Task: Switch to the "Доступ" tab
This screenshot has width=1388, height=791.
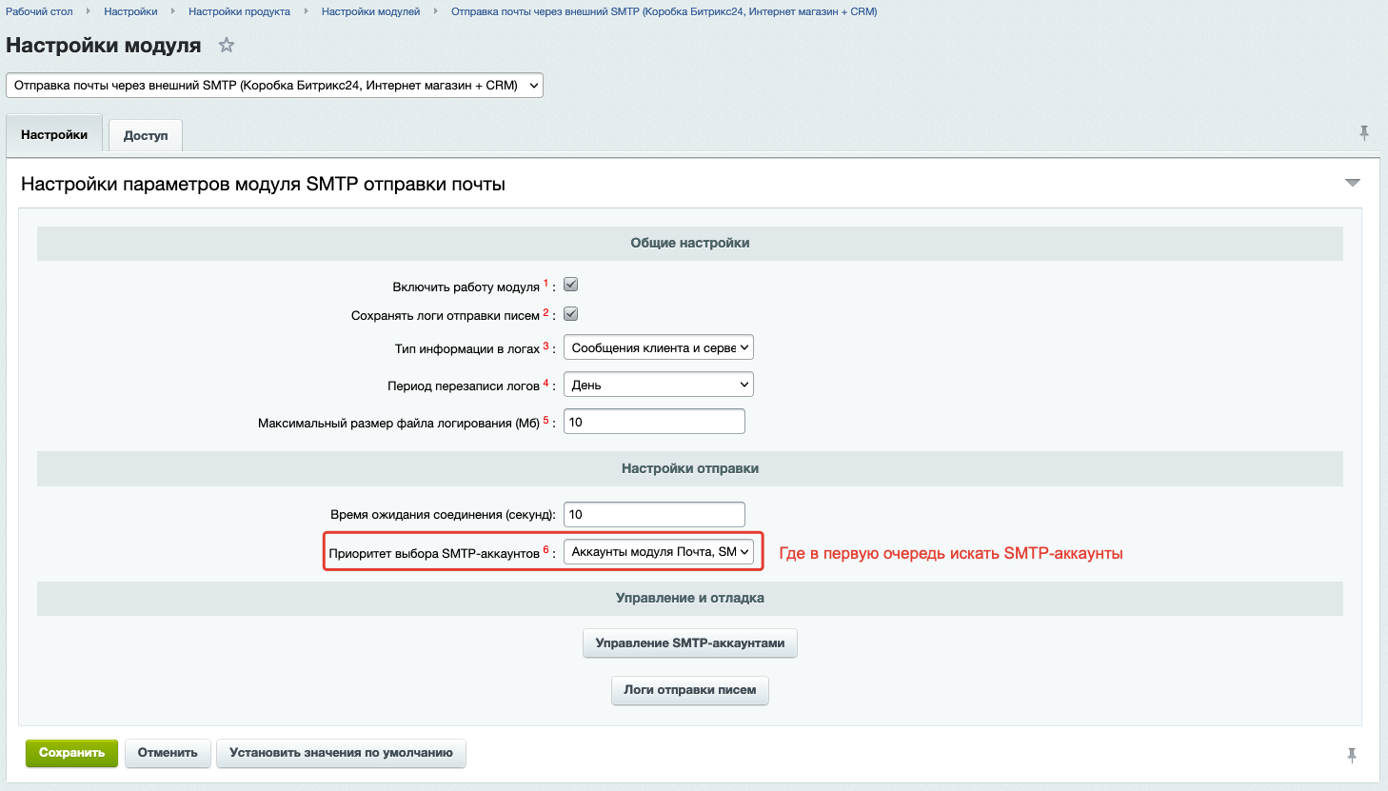Action: [x=146, y=136]
